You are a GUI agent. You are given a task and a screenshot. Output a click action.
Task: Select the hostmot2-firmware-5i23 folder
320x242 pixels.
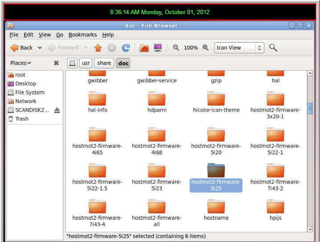pos(156,177)
